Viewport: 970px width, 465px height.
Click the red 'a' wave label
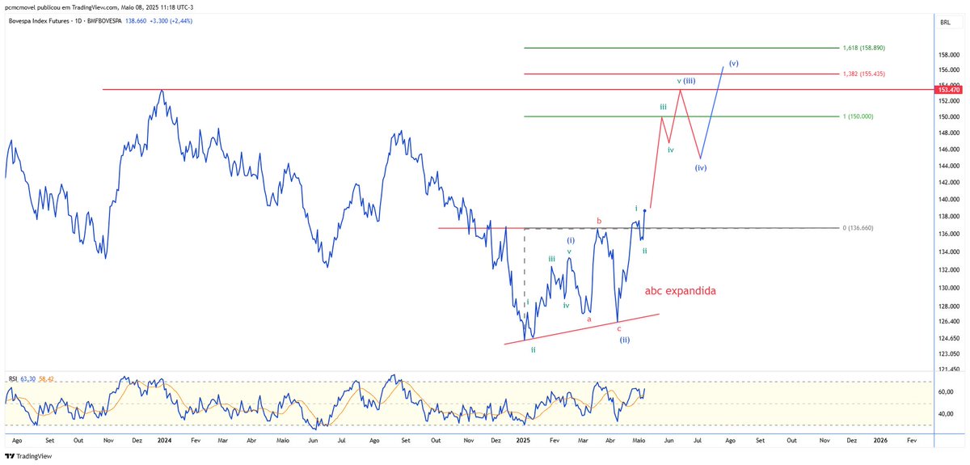589,319
